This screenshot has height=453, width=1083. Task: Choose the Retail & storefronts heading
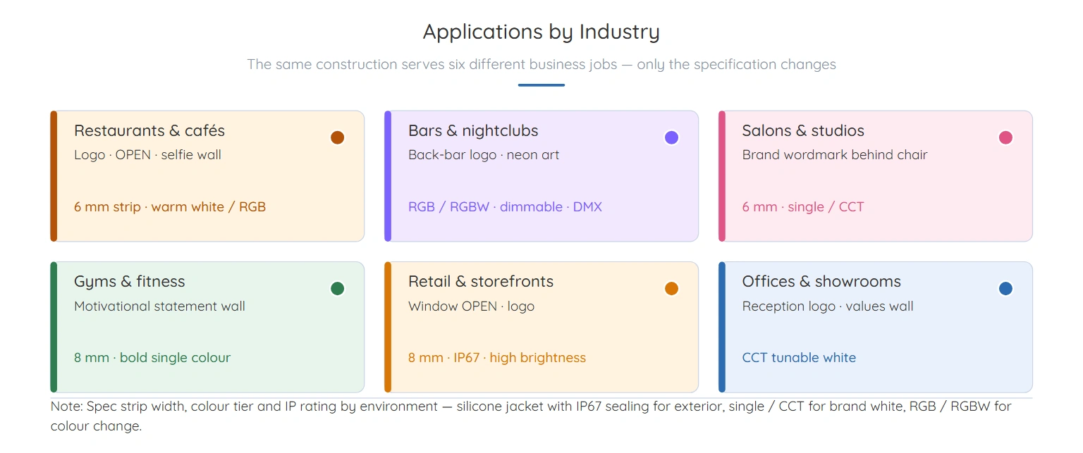(481, 282)
